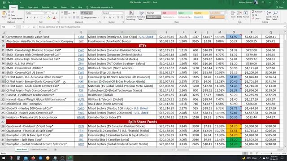Open the Name Box dropdown for F18

[x=14, y=27]
